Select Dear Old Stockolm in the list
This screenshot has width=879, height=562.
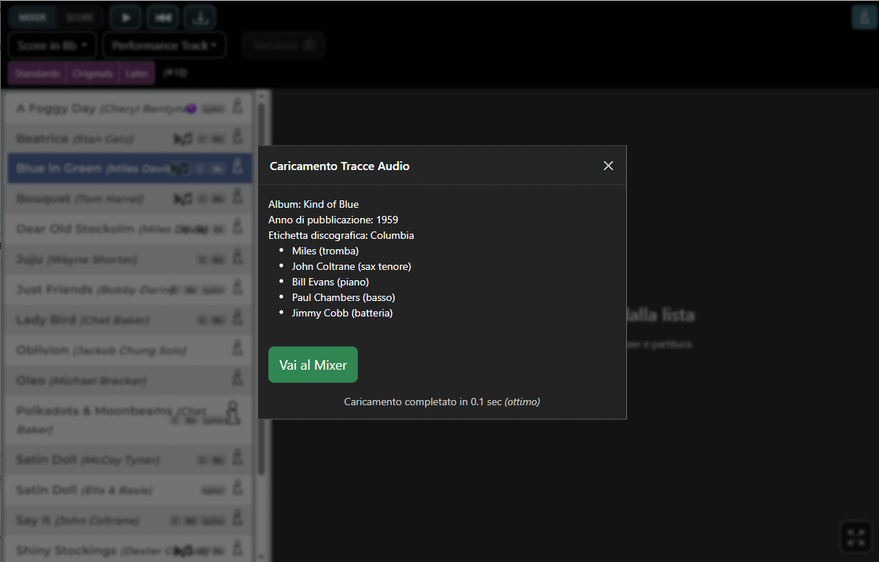tap(129, 228)
